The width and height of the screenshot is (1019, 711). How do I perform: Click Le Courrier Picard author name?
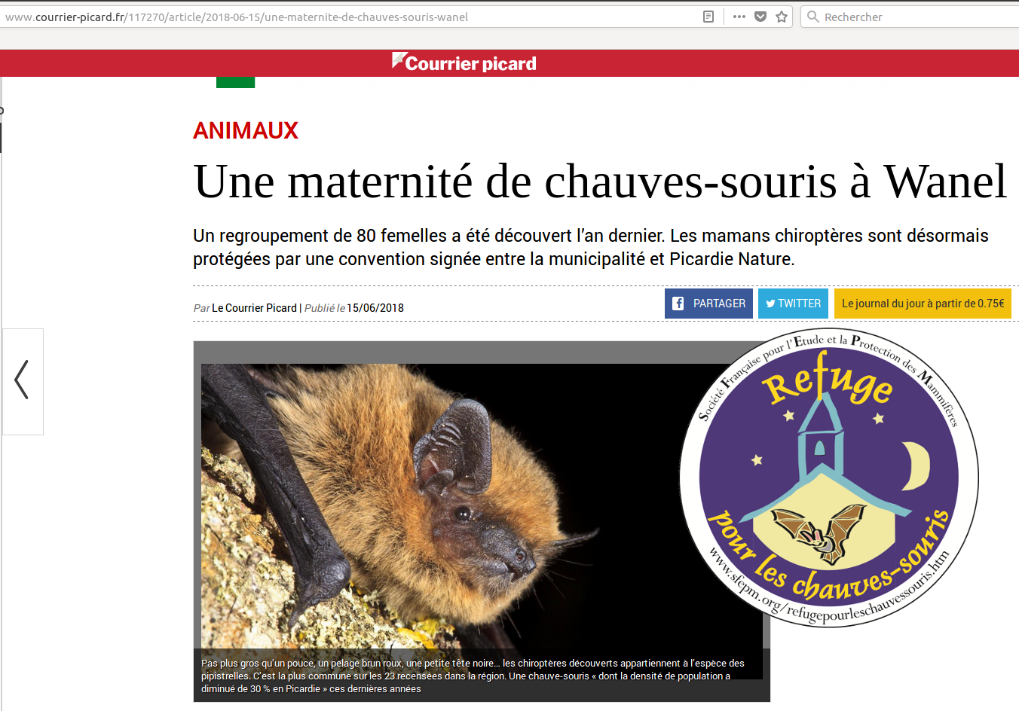254,308
